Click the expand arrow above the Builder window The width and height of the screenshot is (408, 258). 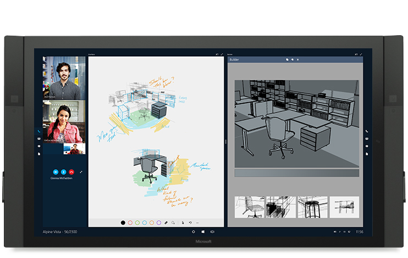[x=361, y=54]
